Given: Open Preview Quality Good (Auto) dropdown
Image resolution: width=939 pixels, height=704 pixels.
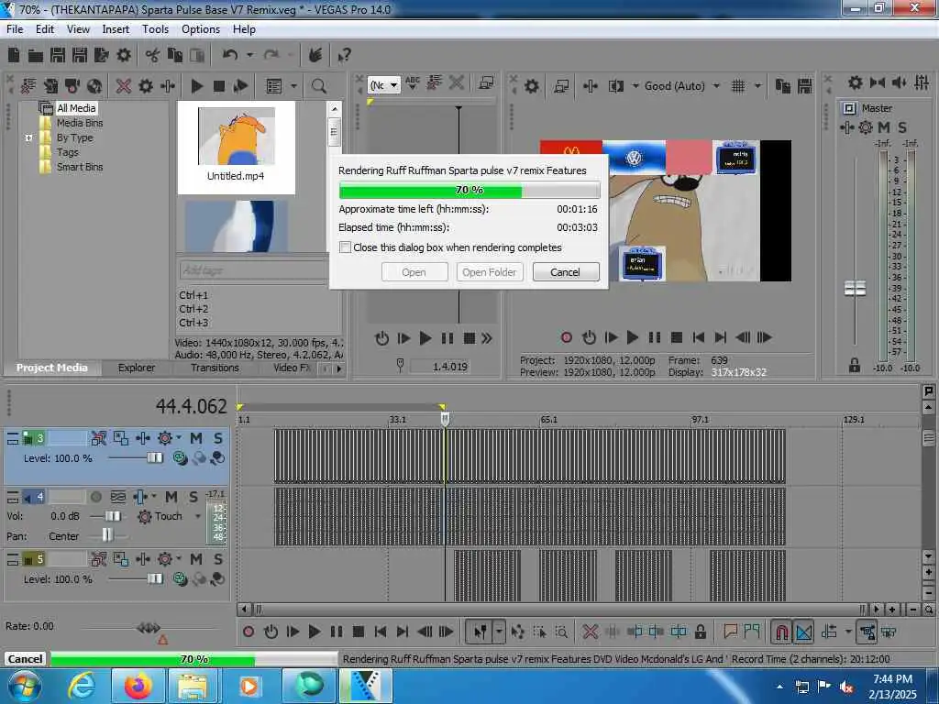Looking at the screenshot, I should (717, 86).
